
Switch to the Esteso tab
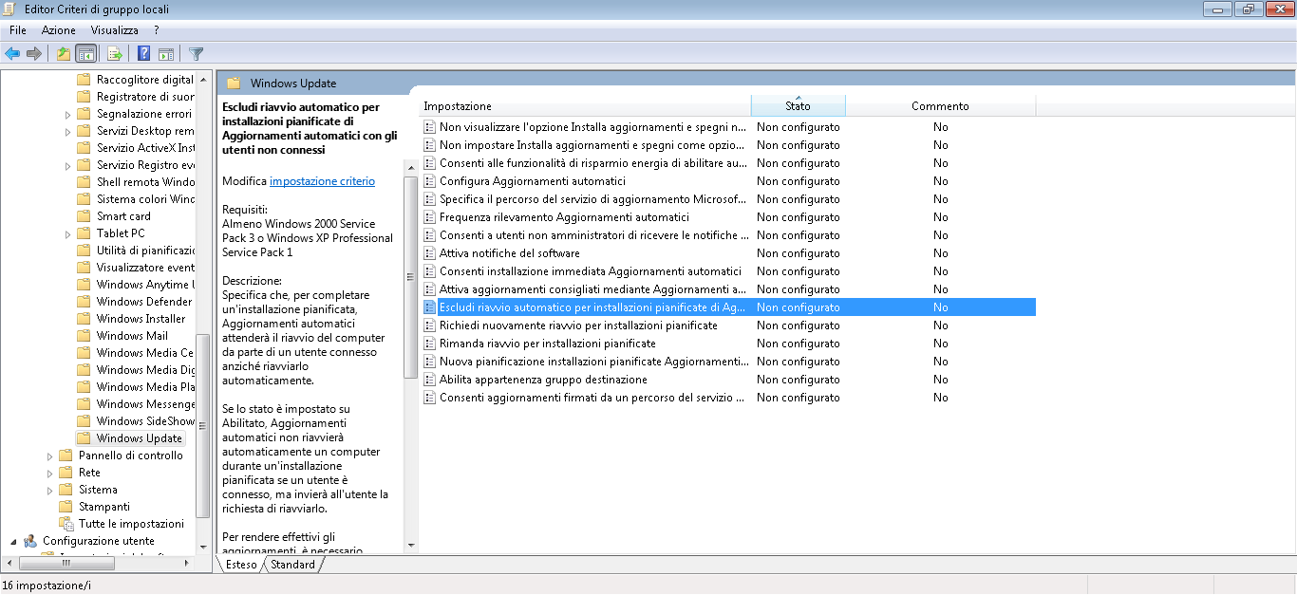241,565
